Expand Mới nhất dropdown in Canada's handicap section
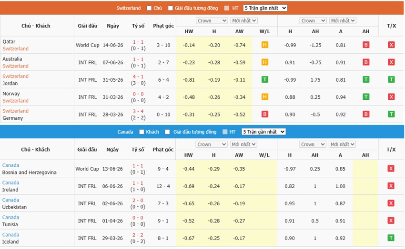 click(342, 144)
